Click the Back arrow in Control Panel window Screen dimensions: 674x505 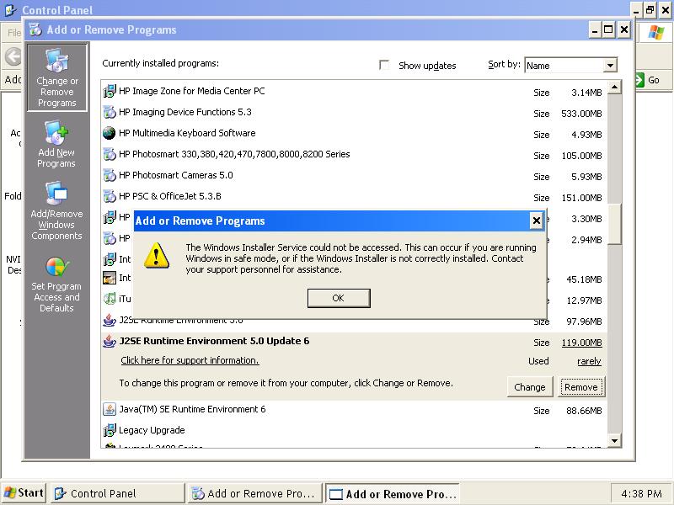(13, 56)
